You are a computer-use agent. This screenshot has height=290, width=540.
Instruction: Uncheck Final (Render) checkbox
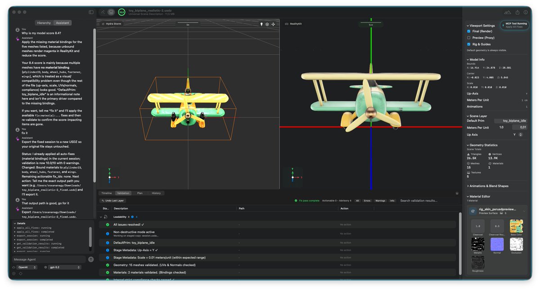(469, 31)
